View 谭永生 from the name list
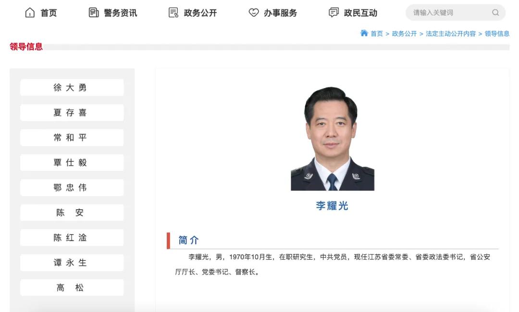Image resolution: width=519 pixels, height=312 pixels. point(72,262)
